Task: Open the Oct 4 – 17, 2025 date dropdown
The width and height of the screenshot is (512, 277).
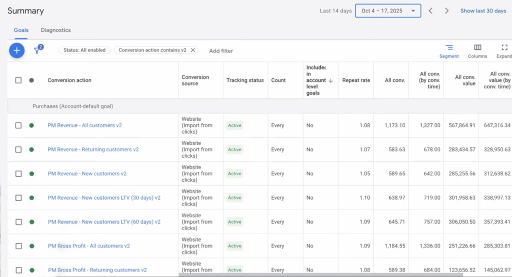Action: [388, 11]
